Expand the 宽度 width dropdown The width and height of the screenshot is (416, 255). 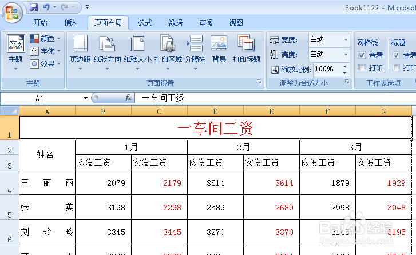point(346,40)
